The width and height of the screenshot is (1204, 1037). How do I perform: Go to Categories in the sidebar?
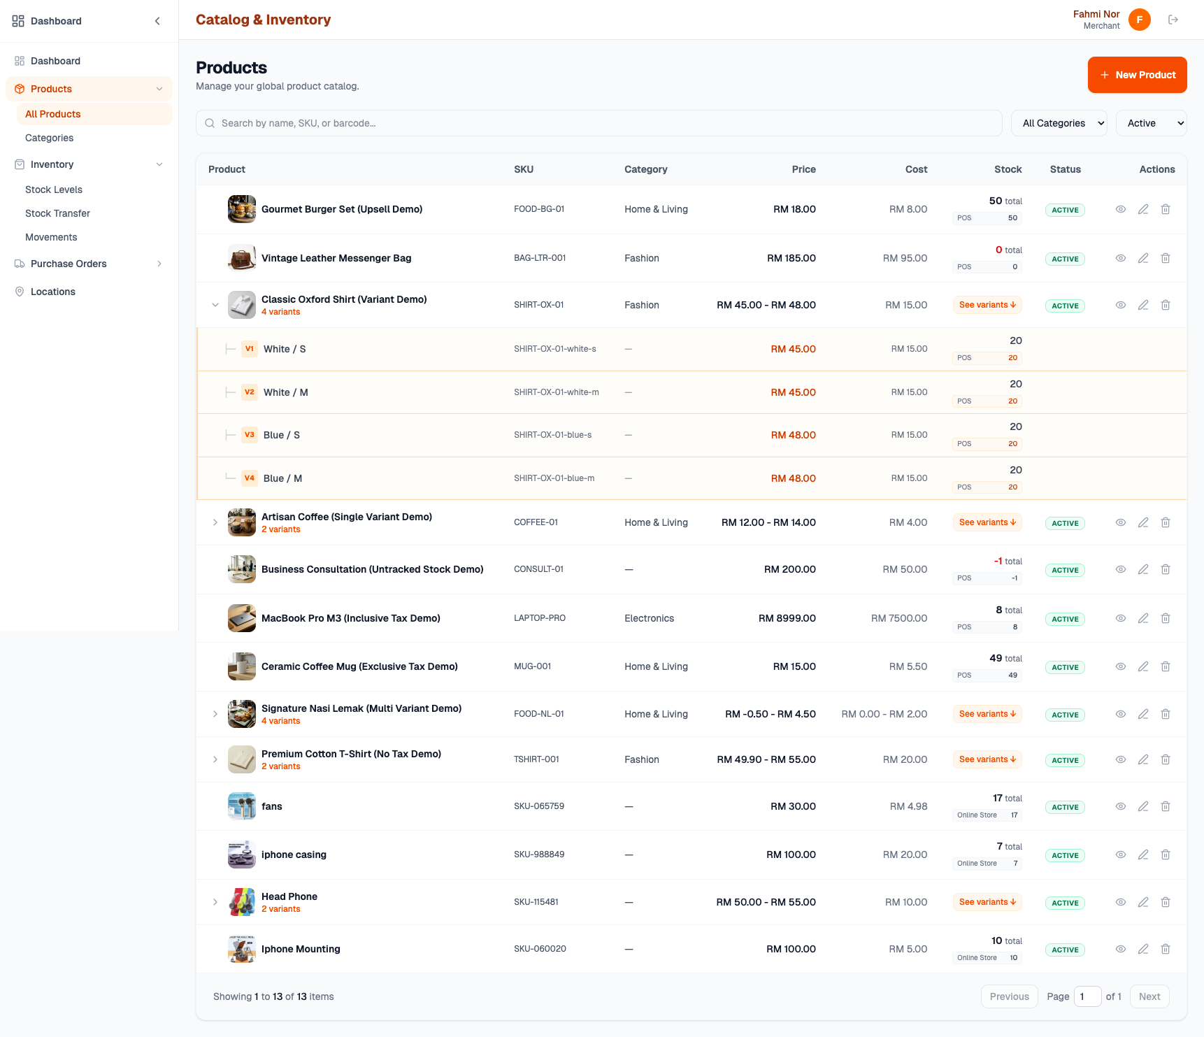coord(49,138)
